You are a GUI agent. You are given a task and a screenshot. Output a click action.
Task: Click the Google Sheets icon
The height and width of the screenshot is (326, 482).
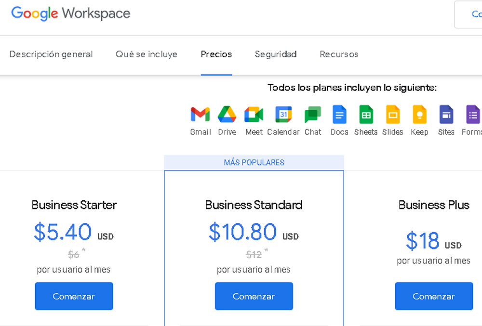[x=366, y=114]
